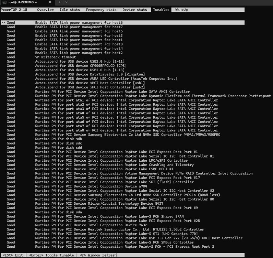
Task: Click the Enter Toggle tunable hint
Action: click(x=51, y=255)
